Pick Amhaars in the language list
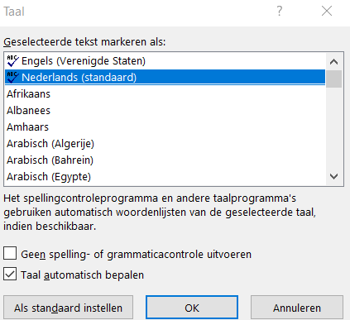Viewport: 350px width, 320px height. 165,127
